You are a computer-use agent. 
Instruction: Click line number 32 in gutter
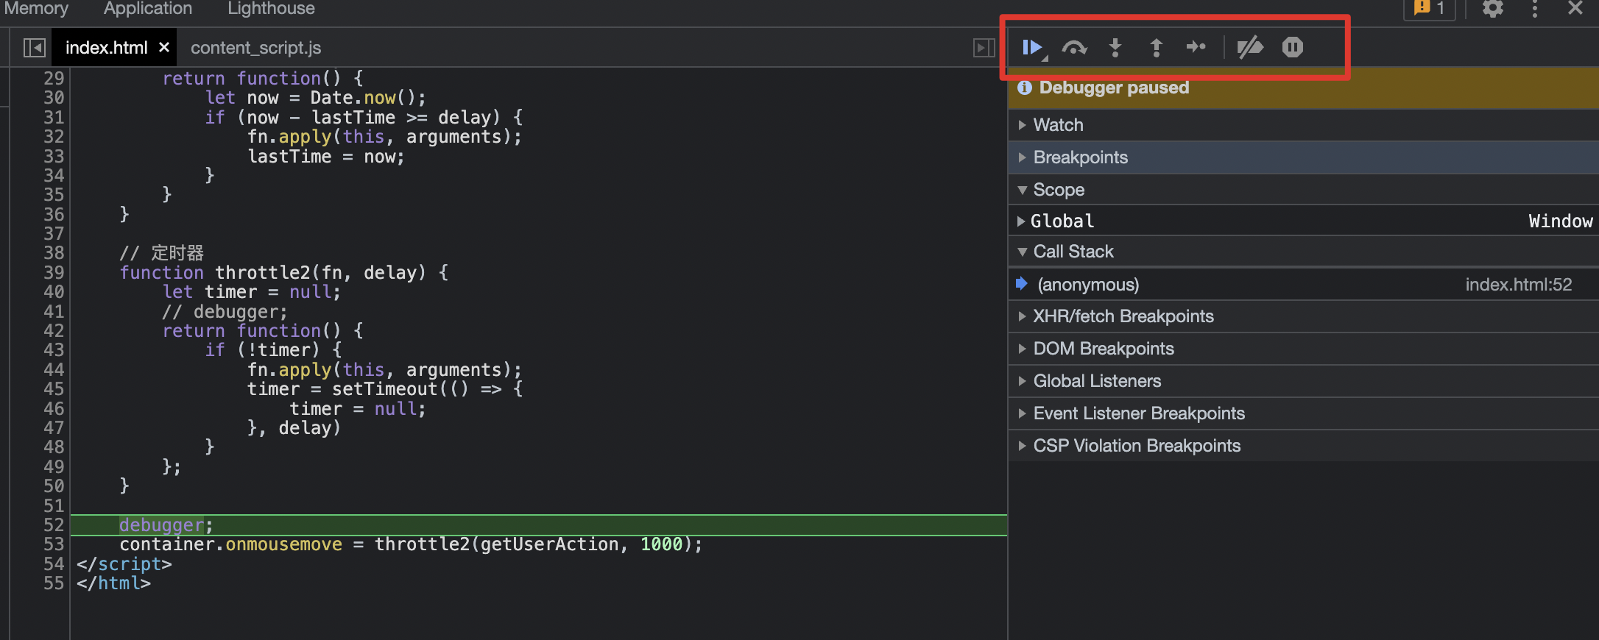[54, 137]
